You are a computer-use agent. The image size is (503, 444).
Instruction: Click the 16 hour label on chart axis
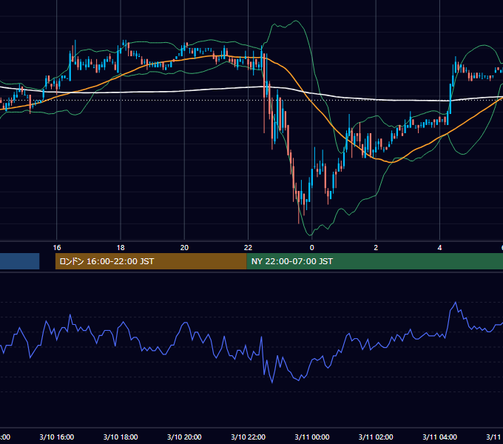57,248
